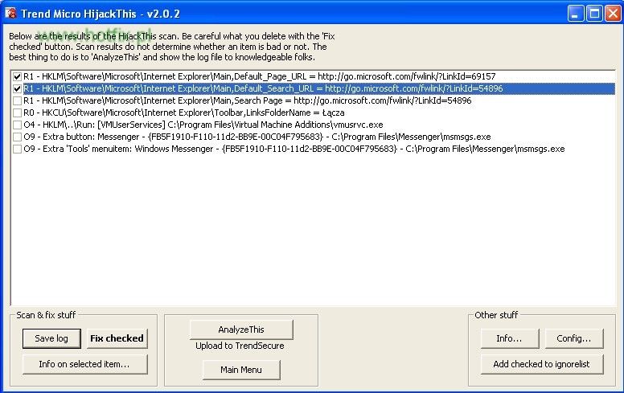Screen dimensions: 624x393
Task: Check the Search Page R1 entry checkbox
Action: click(x=17, y=100)
